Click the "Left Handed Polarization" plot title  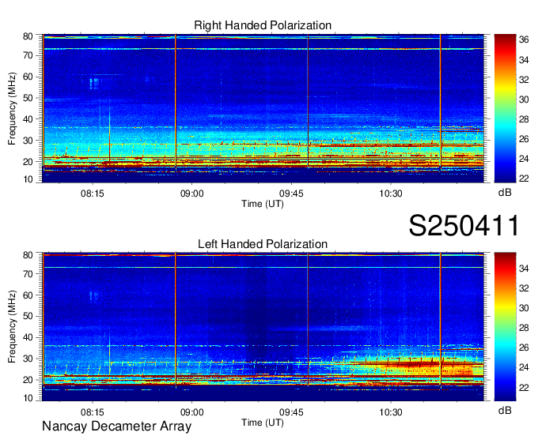[263, 244]
